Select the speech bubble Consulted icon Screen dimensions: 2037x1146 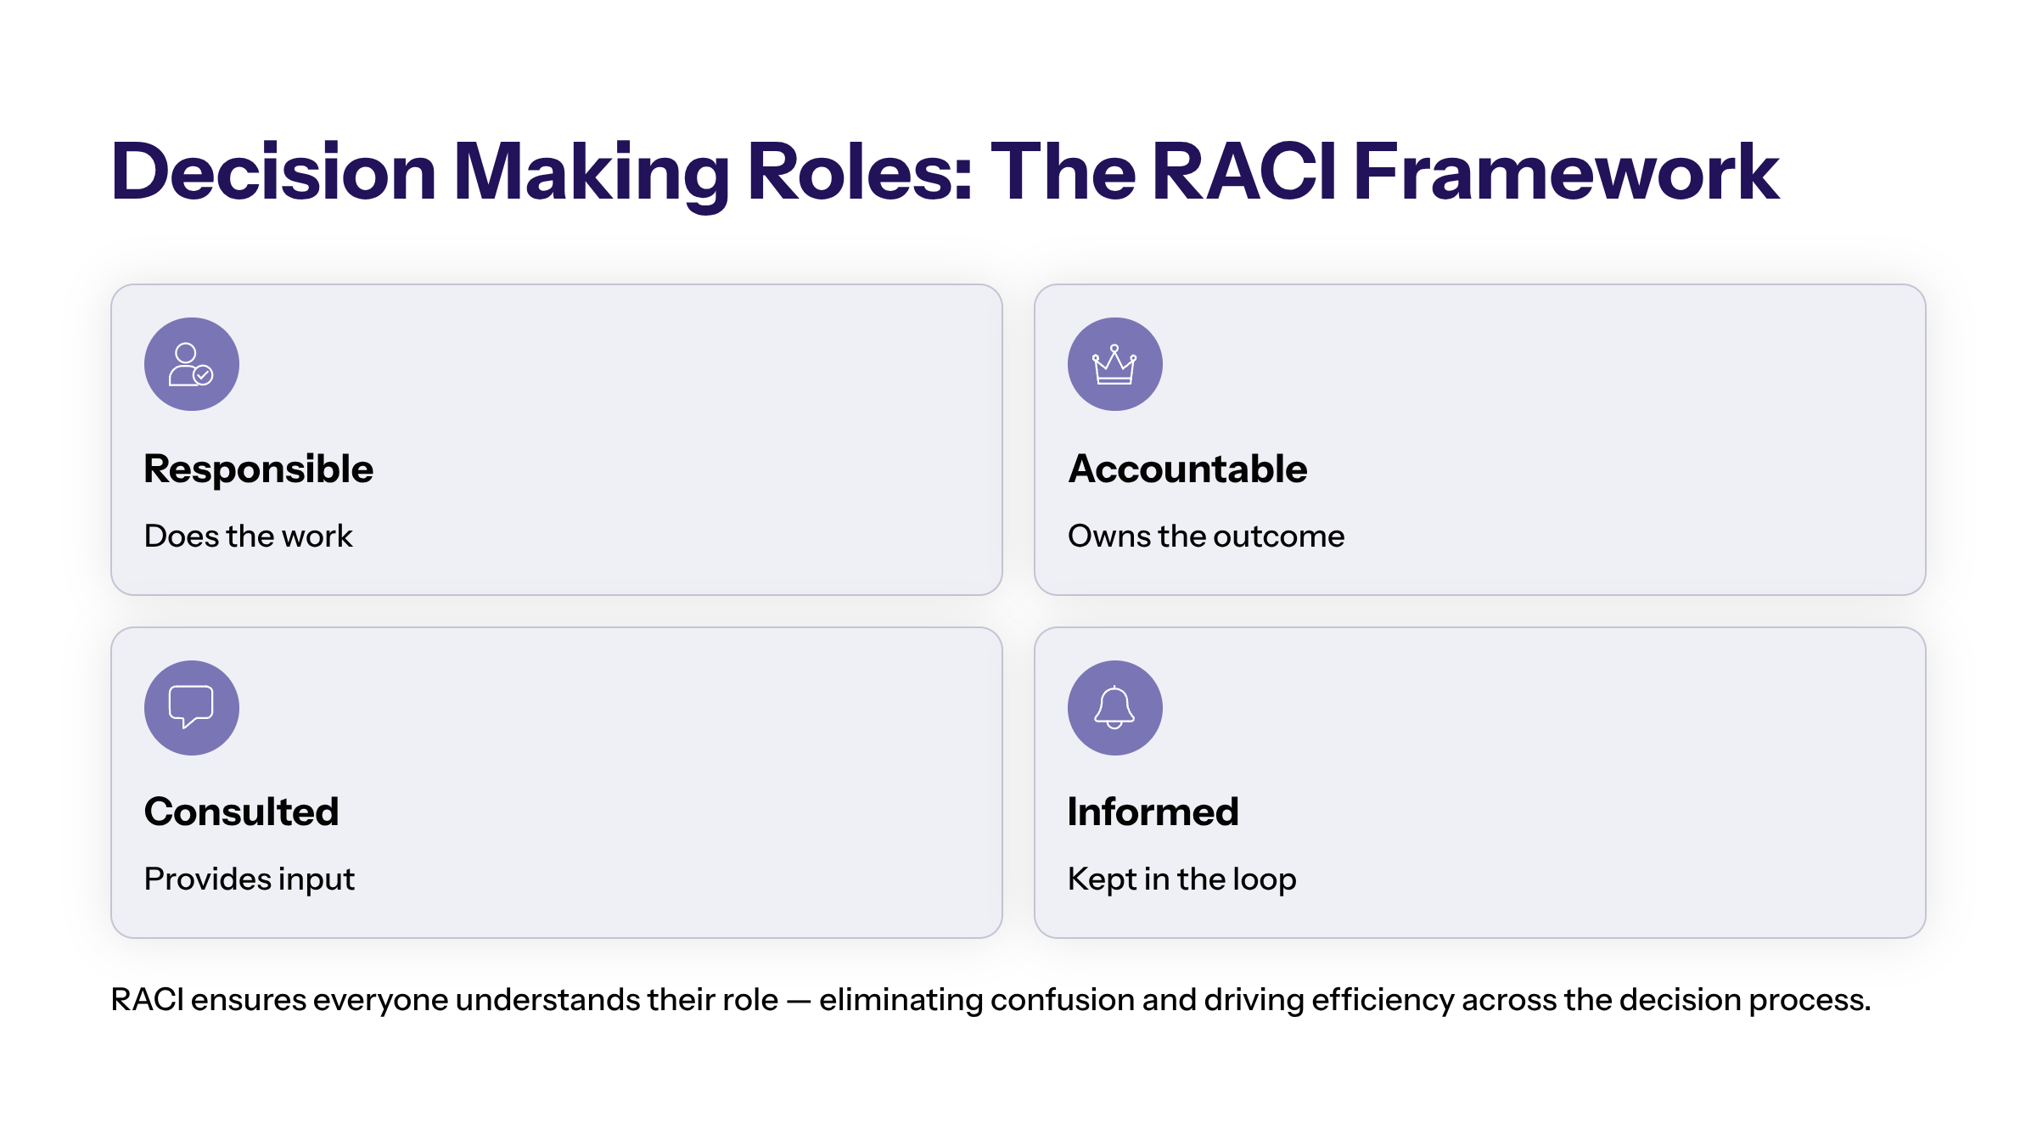point(191,707)
